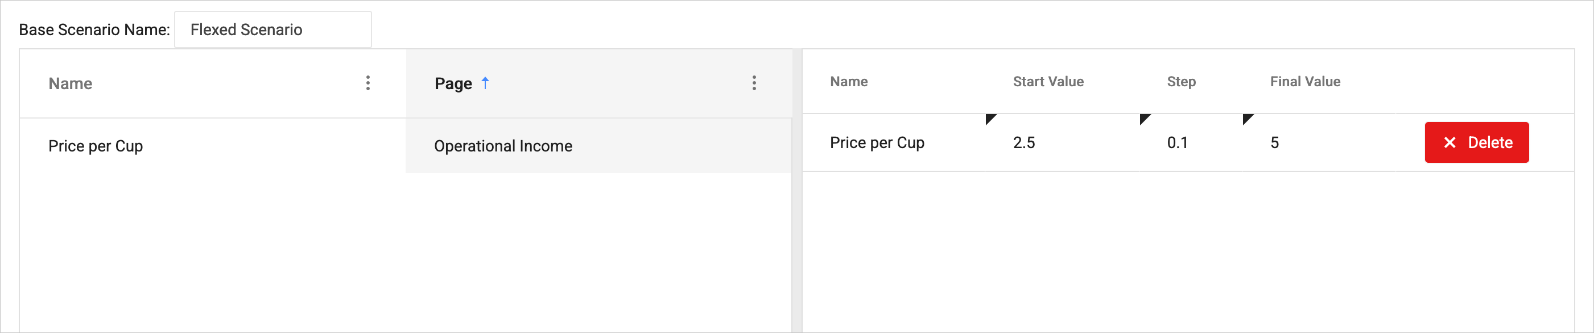Edit the Final Value cell showing 5
This screenshot has width=1594, height=333.
pyautogui.click(x=1312, y=143)
